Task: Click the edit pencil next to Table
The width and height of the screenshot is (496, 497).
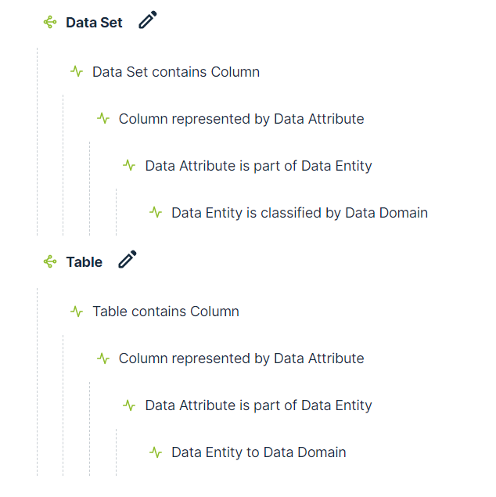Action: (x=128, y=260)
